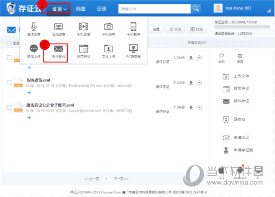The image size is (275, 197).
Task: Click the storage usage progress bar
Action: point(242,27)
